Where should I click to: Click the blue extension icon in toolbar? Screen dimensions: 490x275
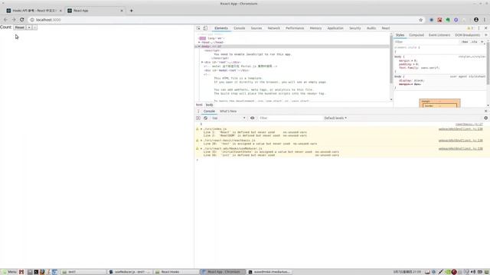432,20
